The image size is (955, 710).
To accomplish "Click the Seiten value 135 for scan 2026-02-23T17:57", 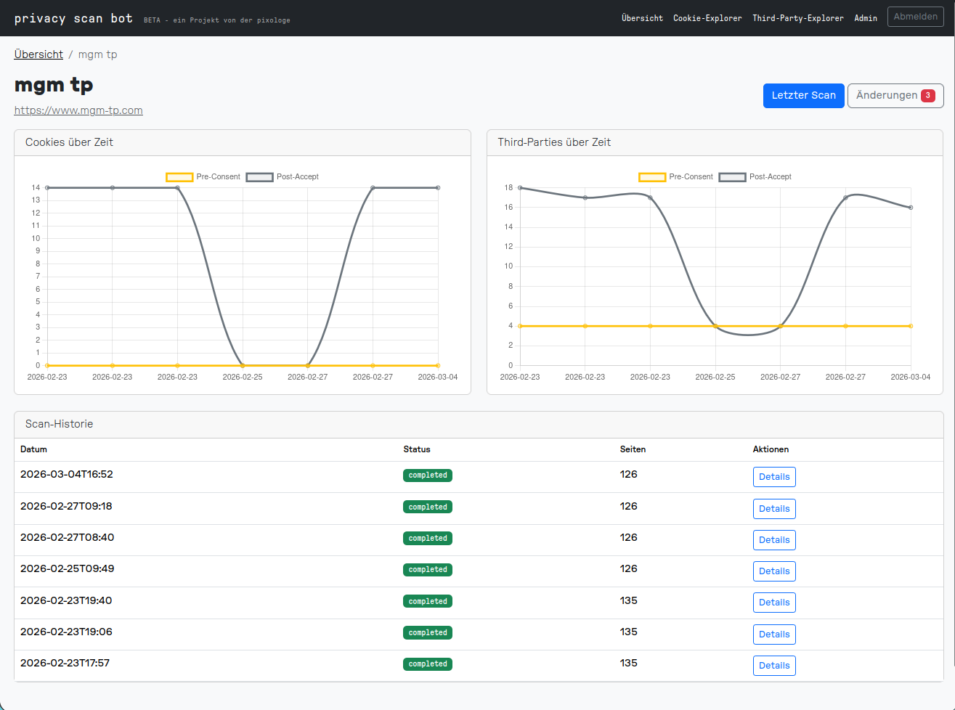I will click(629, 664).
